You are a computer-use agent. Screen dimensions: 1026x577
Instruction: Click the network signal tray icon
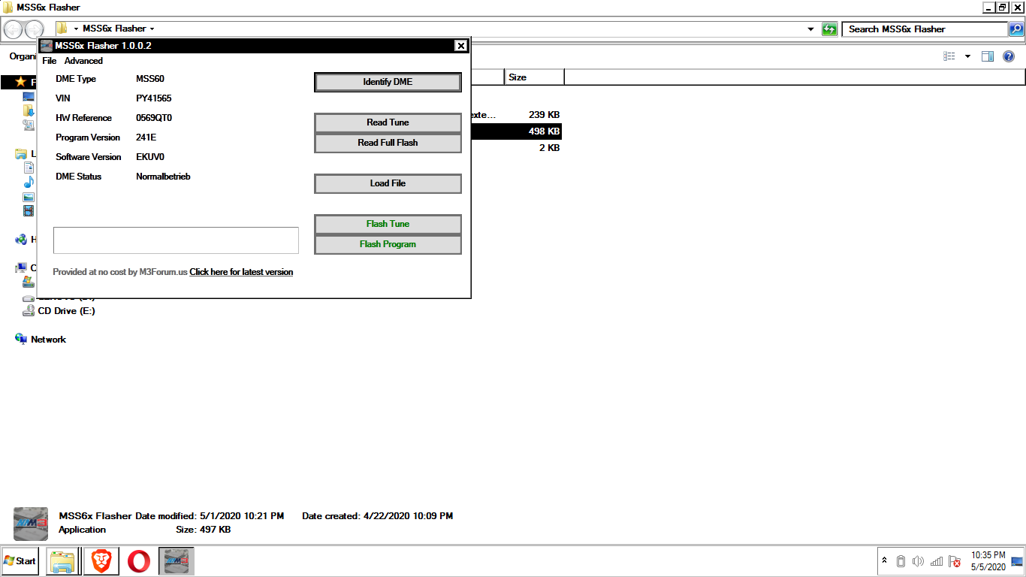tap(937, 561)
